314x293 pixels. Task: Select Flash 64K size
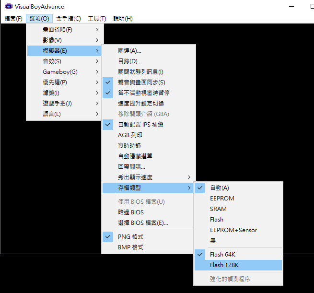pos(238,255)
